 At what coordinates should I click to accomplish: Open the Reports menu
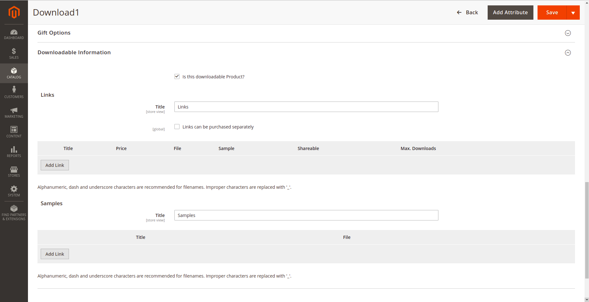coord(14,152)
